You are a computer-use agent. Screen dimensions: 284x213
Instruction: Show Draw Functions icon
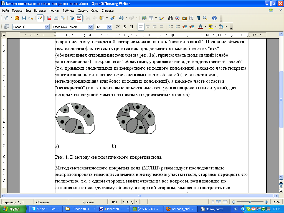point(161,18)
